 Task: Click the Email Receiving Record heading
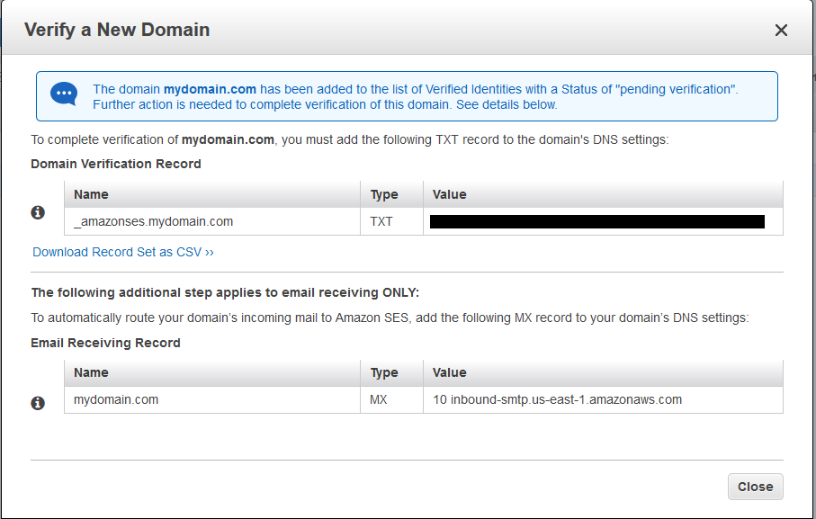(105, 343)
